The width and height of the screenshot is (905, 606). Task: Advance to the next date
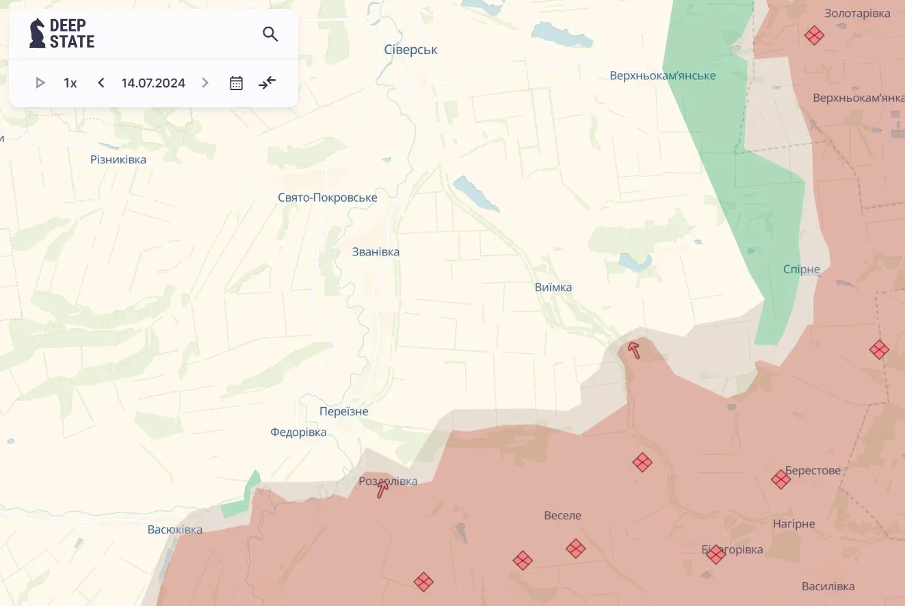tap(205, 83)
